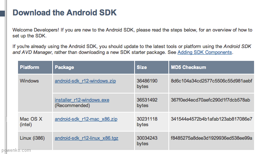Image resolution: width=257 pixels, height=154 pixels.
Task: Click the Package column header
Action: [x=93, y=67]
